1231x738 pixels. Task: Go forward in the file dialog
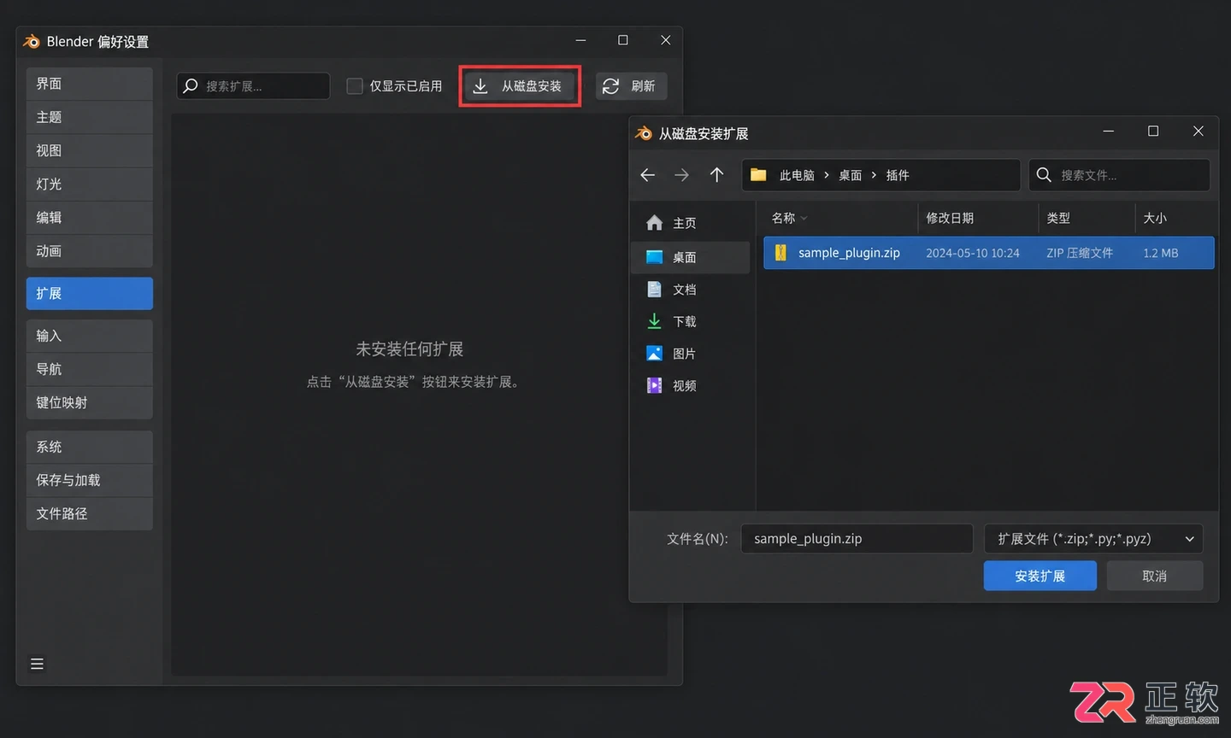point(681,175)
